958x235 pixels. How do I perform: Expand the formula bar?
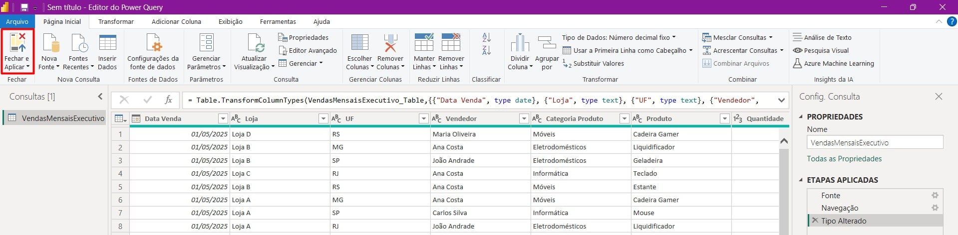[x=782, y=100]
